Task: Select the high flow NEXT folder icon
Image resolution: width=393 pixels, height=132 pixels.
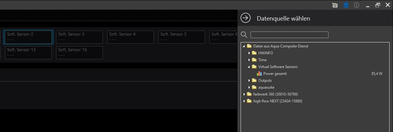Action: [x=249, y=101]
